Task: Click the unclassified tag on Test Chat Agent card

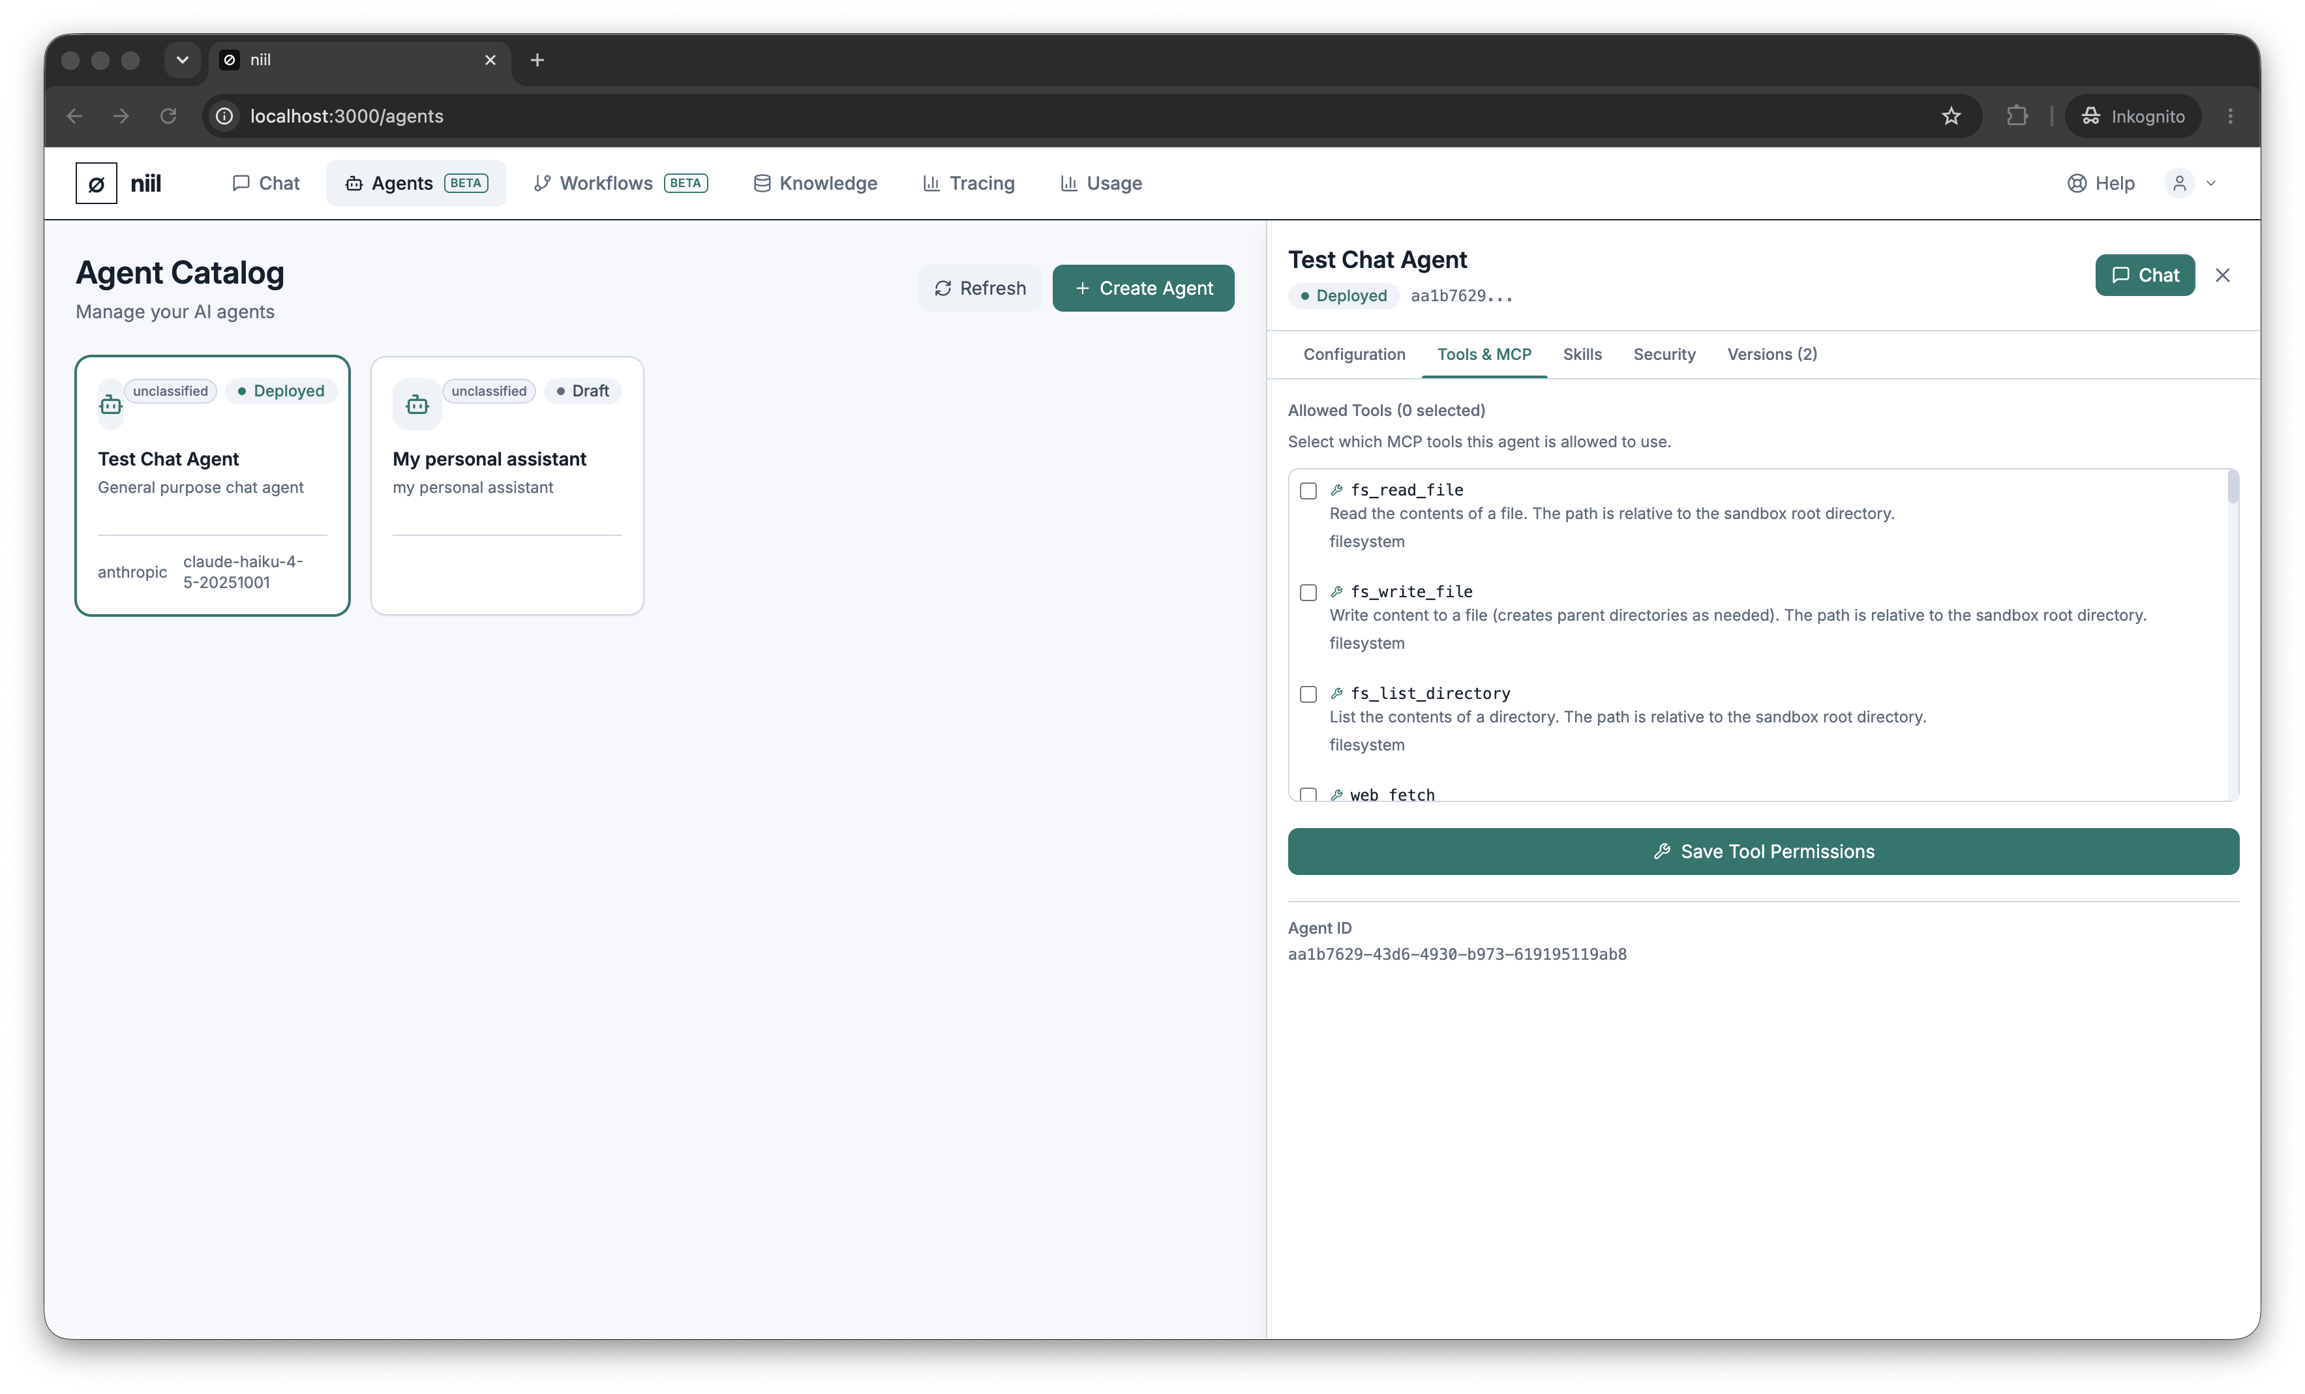Action: coord(170,391)
